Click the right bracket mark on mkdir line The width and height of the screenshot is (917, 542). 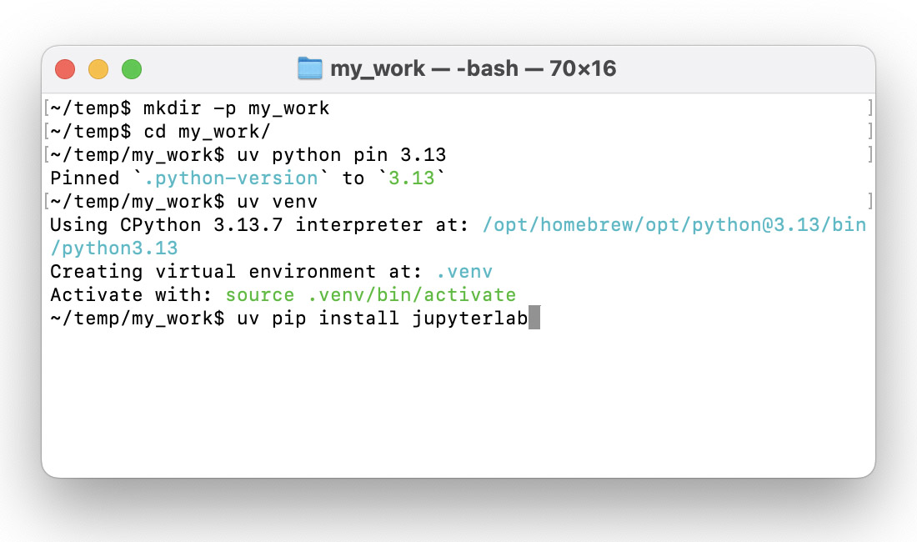click(x=869, y=108)
